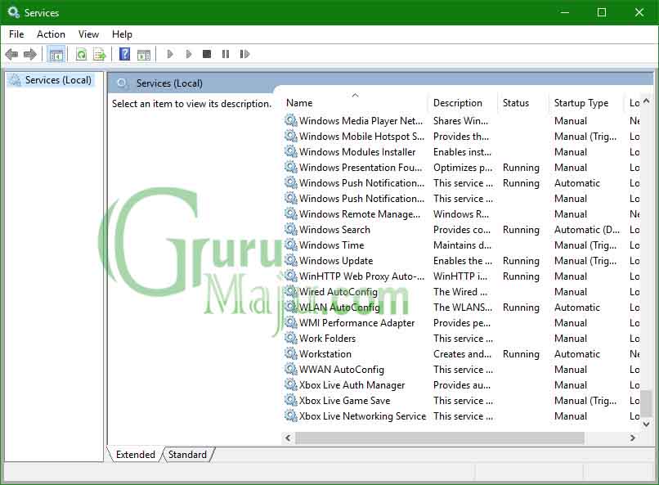Viewport: 659px width, 485px height.
Task: Click the Services (Local) tree node icon
Action: point(16,80)
